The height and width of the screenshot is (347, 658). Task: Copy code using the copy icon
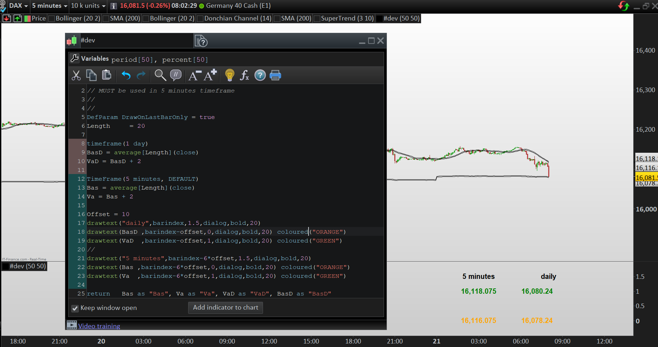(91, 75)
